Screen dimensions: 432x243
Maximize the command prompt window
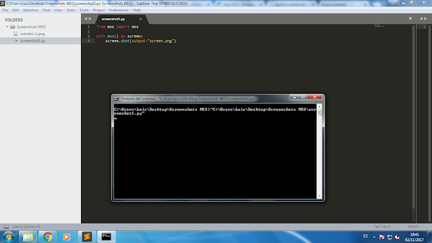[302, 97]
